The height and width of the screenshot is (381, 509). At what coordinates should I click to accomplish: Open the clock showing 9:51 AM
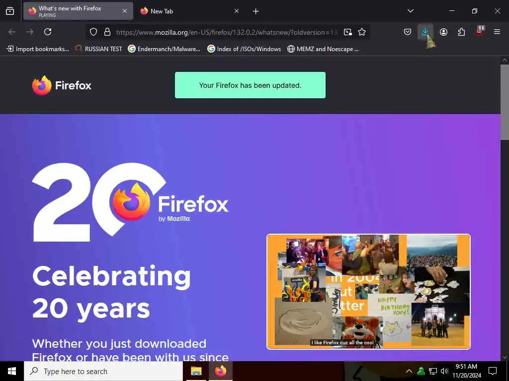[467, 371]
